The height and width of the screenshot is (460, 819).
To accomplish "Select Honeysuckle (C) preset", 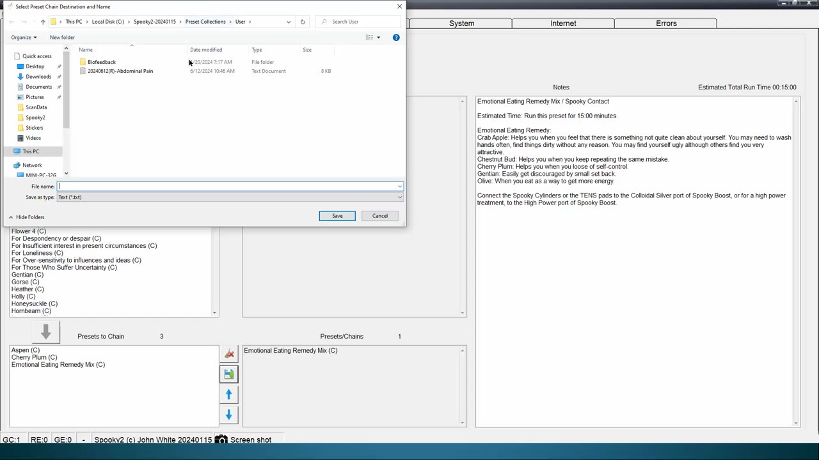I will pyautogui.click(x=35, y=303).
